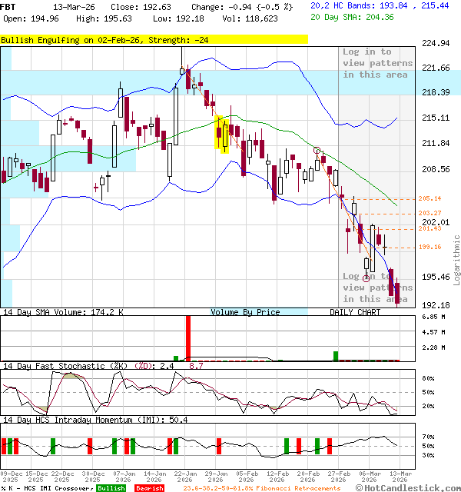Click the yellow highlighted Bullish Engulfing candle

(222, 135)
